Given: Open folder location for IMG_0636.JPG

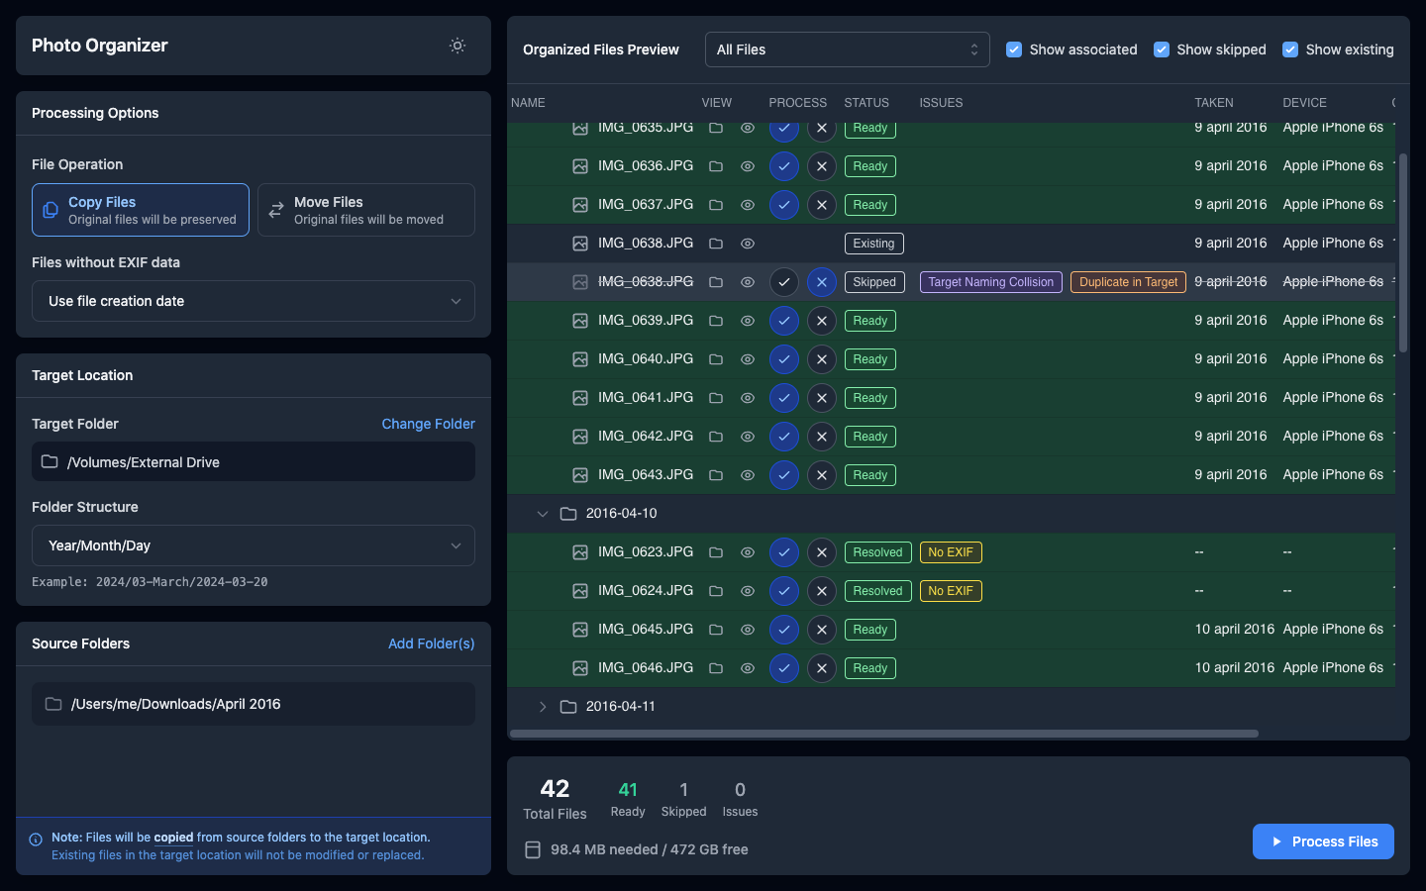Looking at the screenshot, I should point(716,166).
